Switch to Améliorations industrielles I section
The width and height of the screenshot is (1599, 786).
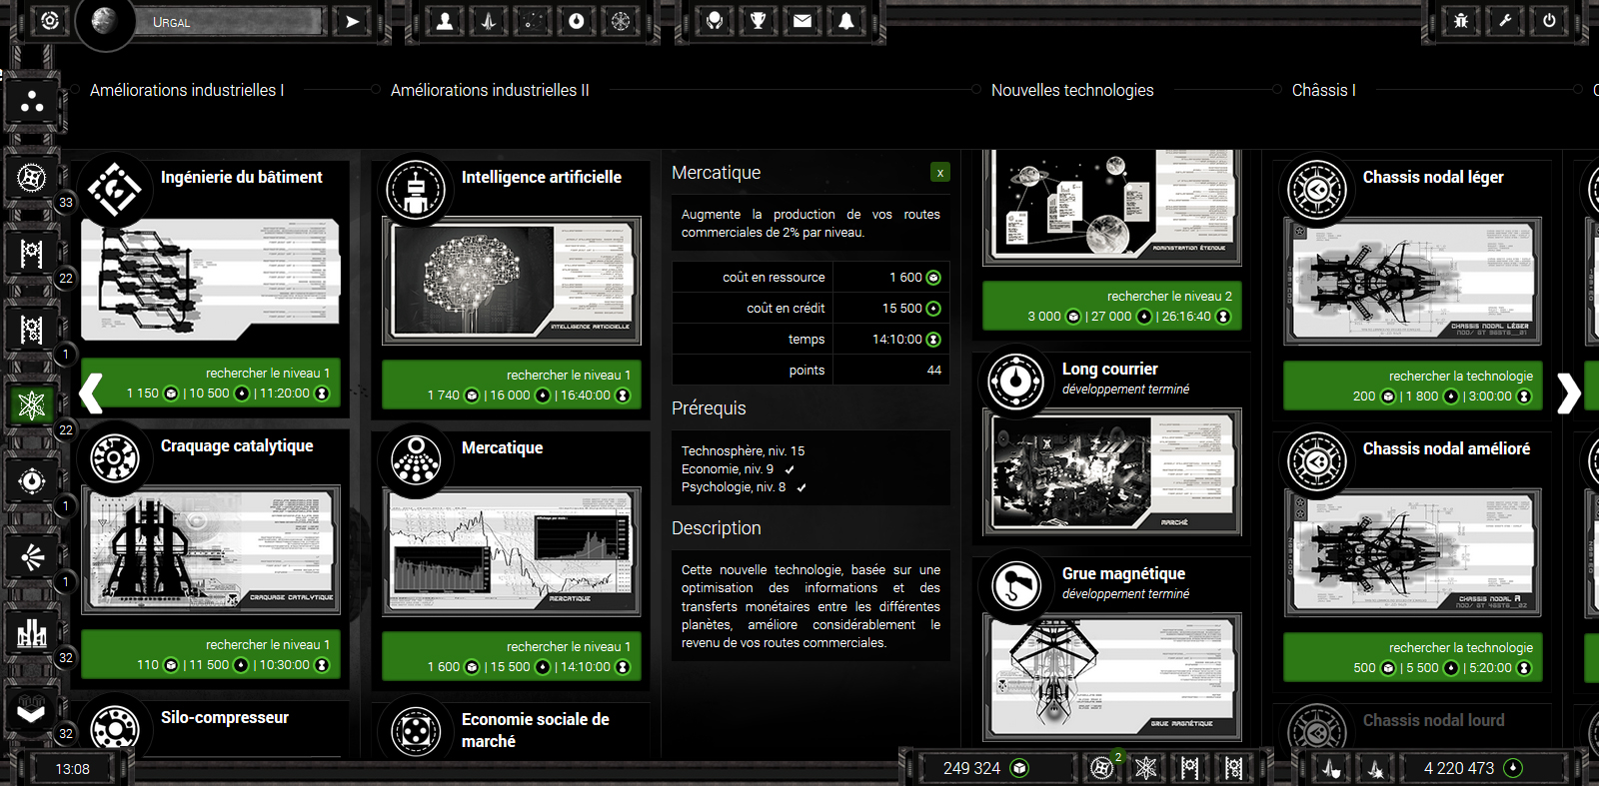187,90
